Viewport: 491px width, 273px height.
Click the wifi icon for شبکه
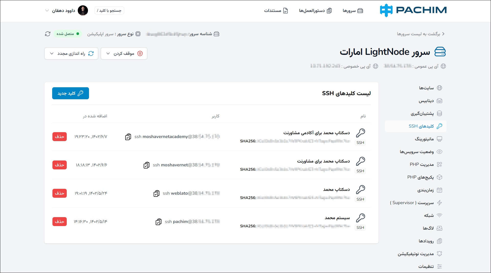pos(440,216)
